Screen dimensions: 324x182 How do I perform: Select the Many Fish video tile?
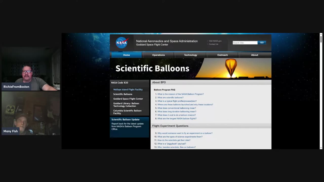31,113
